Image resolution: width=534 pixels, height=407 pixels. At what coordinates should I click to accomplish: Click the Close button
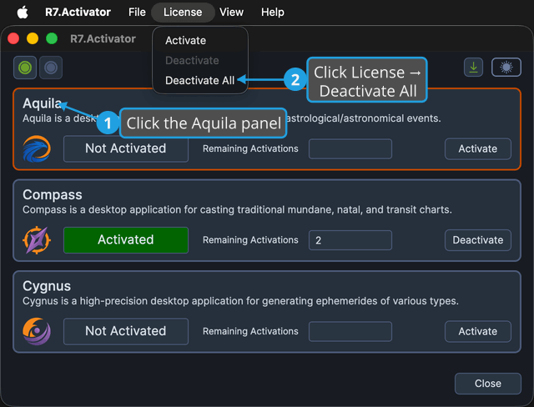[x=487, y=384]
